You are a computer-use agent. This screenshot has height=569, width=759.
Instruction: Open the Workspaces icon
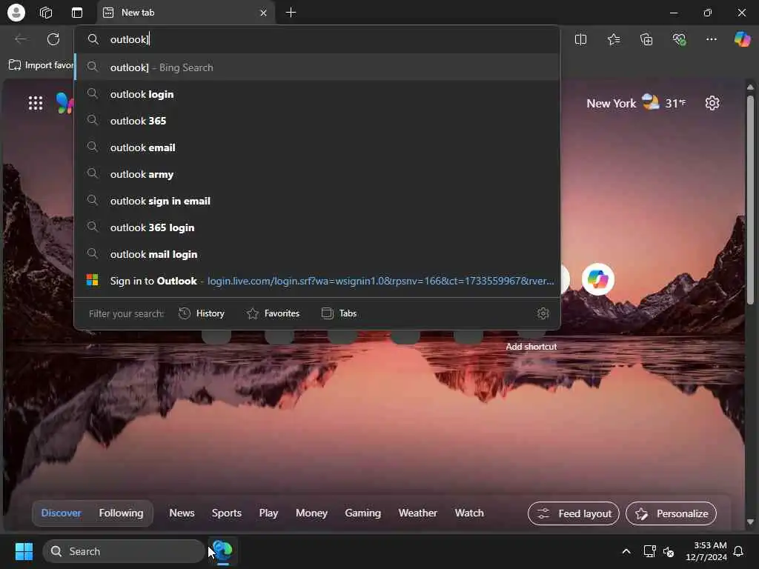pyautogui.click(x=46, y=13)
